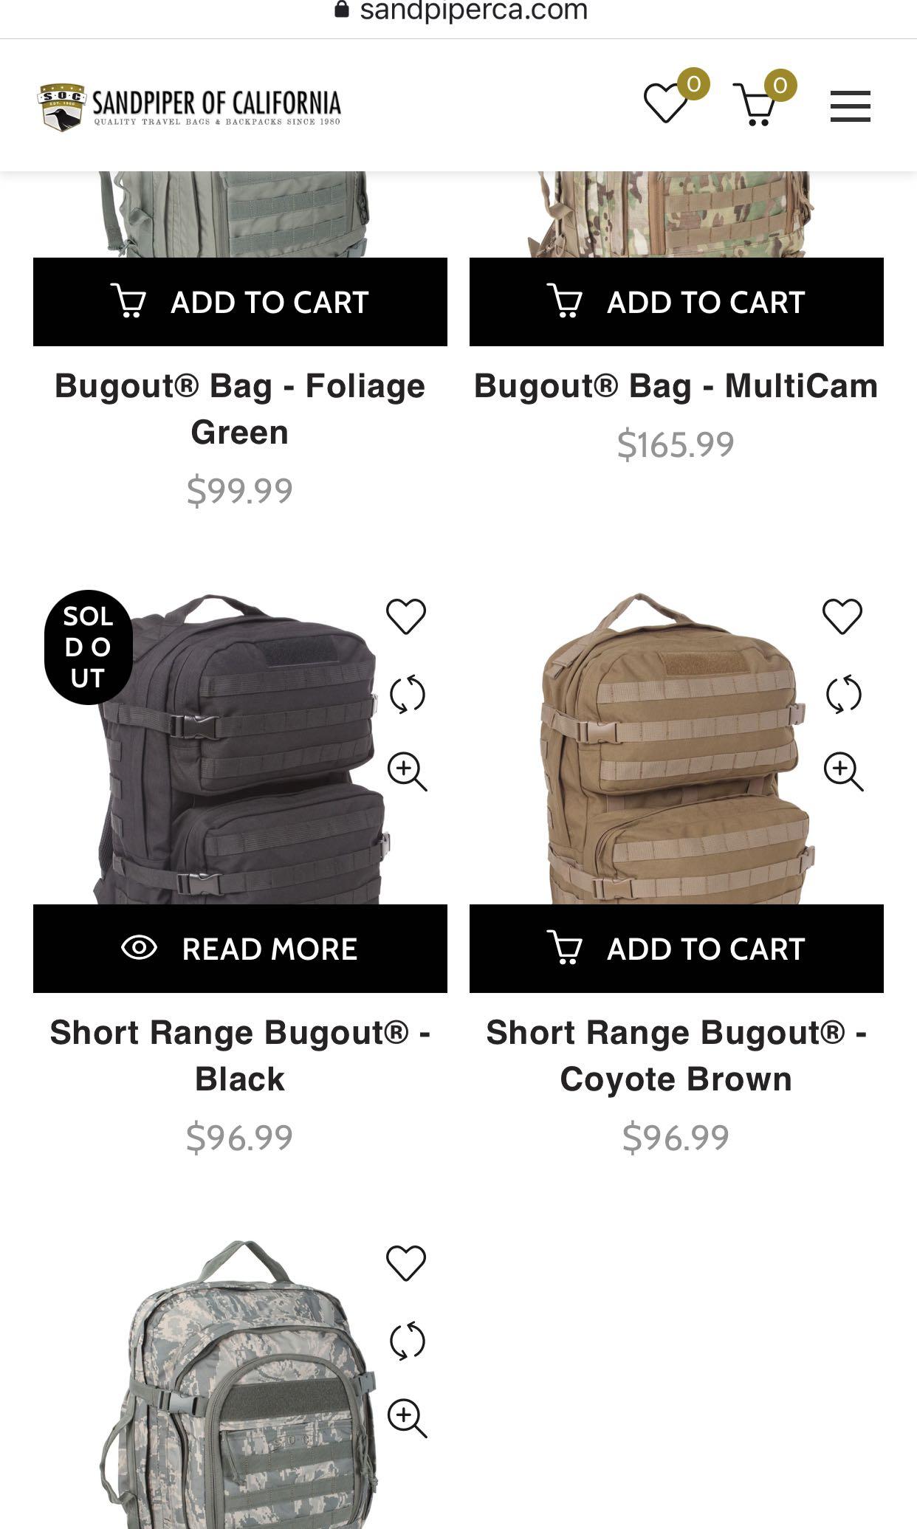Add Short Range Bugout Coyote Brown to cart
Image resolution: width=917 pixels, height=1529 pixels.
tap(676, 949)
